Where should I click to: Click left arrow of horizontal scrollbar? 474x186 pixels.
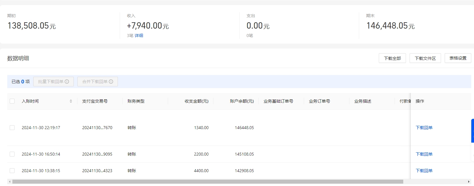point(10,182)
